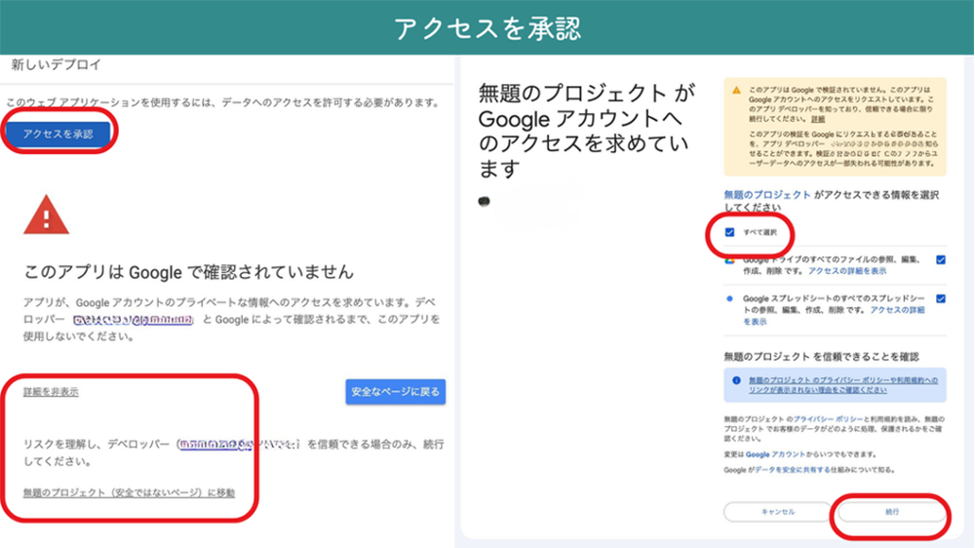The height and width of the screenshot is (548, 975).
Task: Open the Google アカウント link
Action: point(775,454)
